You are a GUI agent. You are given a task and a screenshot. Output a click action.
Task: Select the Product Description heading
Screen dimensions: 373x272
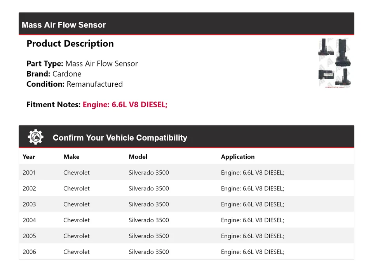[x=70, y=44]
